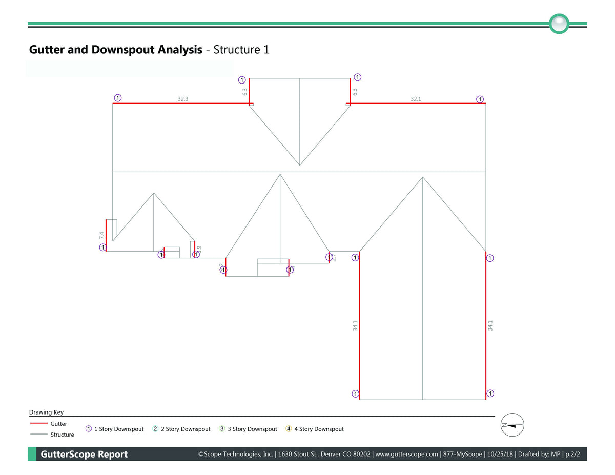Click the 3 Story Downspout legend circle

tap(222, 429)
